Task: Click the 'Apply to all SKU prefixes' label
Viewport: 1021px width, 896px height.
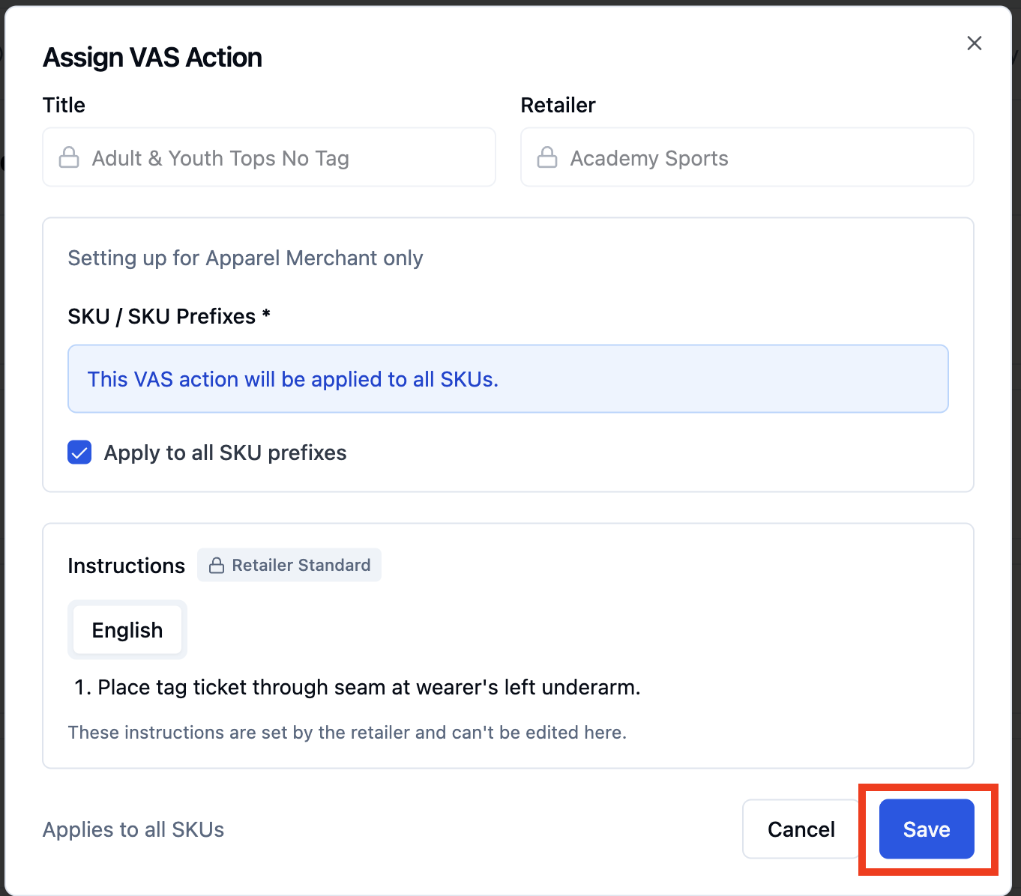Action: pyautogui.click(x=226, y=452)
